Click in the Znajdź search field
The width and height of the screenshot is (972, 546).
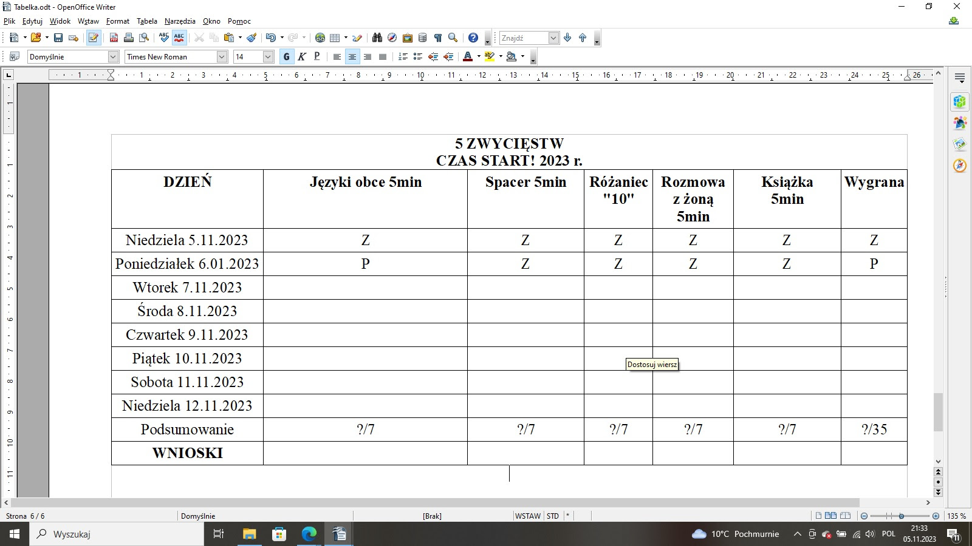click(x=524, y=38)
